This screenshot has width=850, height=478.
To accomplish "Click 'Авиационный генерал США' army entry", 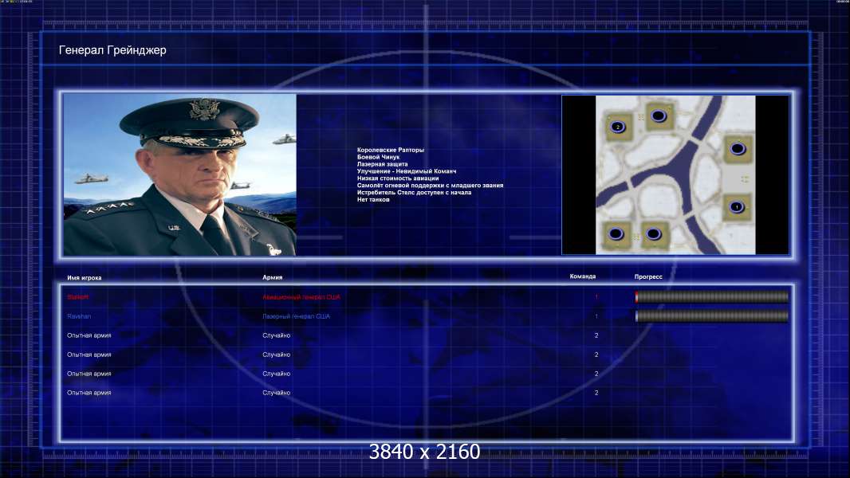I will (301, 297).
